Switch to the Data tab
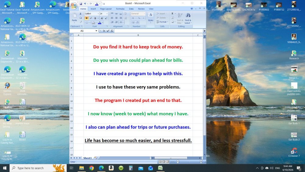 click(131, 9)
